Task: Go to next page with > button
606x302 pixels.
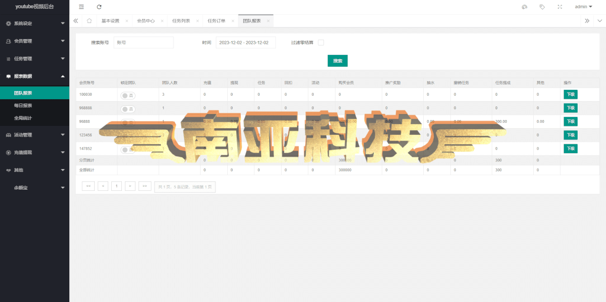Action: (130, 186)
